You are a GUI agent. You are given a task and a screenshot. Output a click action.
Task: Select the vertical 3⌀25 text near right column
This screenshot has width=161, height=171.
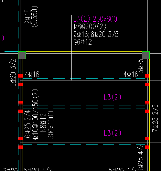(x=141, y=66)
